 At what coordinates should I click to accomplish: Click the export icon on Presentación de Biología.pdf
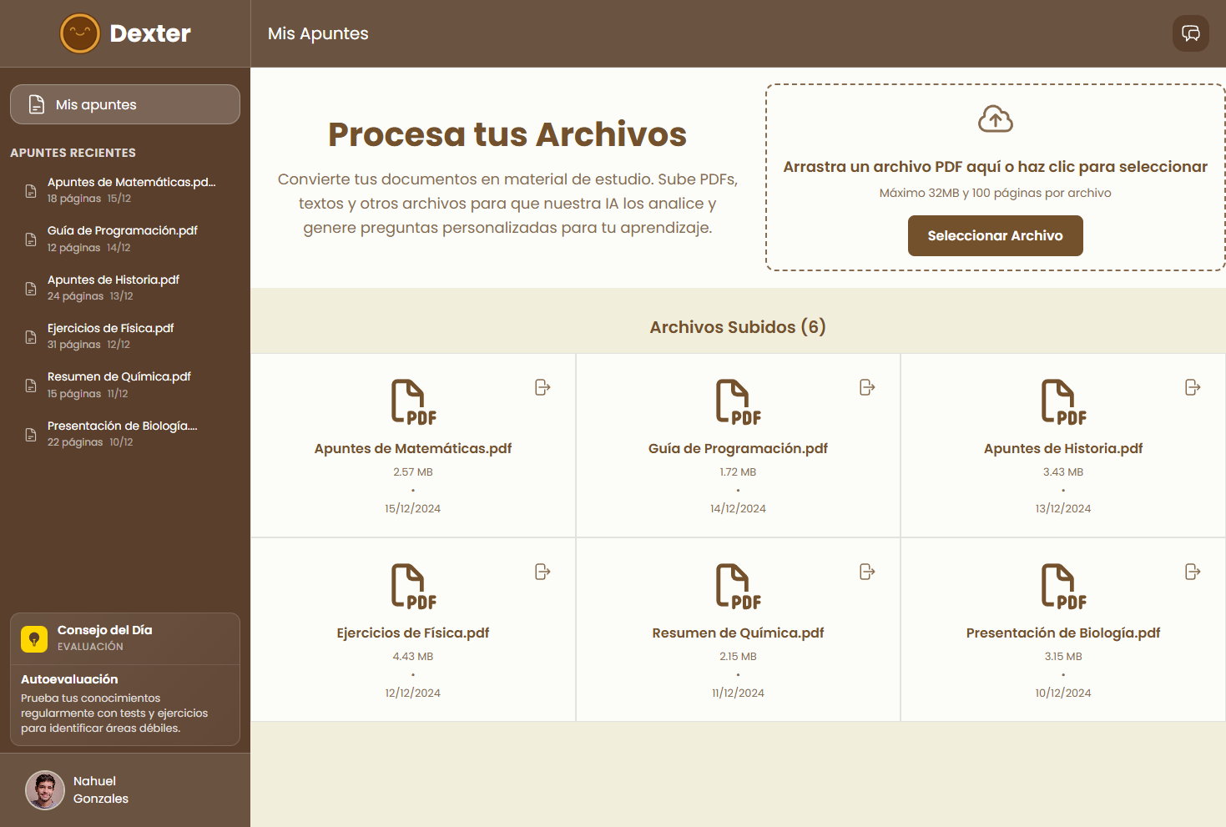[x=1192, y=572]
